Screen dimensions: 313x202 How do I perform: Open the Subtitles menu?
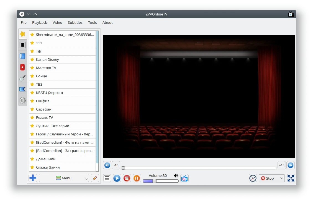click(75, 22)
